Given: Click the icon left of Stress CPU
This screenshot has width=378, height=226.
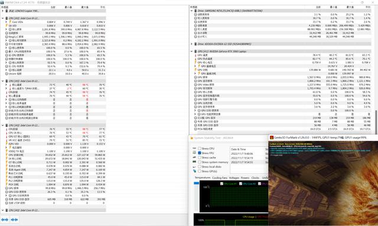Looking at the screenshot, I should [x=194, y=149].
